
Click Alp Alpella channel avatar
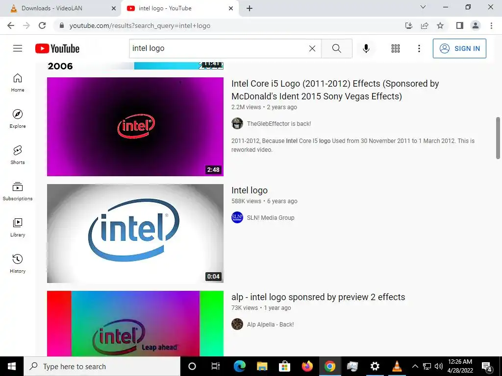point(237,324)
